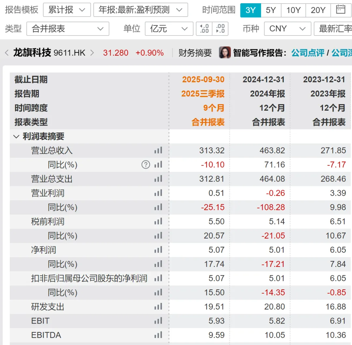
Task: Open chart icon for 同比(%) under 扣非后净利润
Action: pos(158,293)
